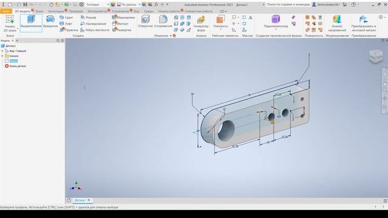
Task: Click the ViewCube in the viewport
Action: [376, 56]
